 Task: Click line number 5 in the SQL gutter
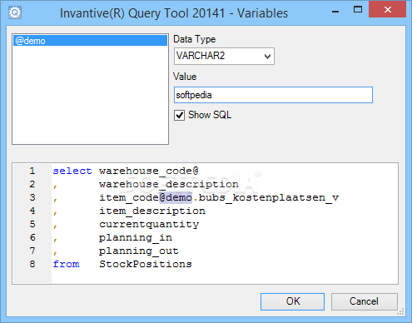(32, 224)
